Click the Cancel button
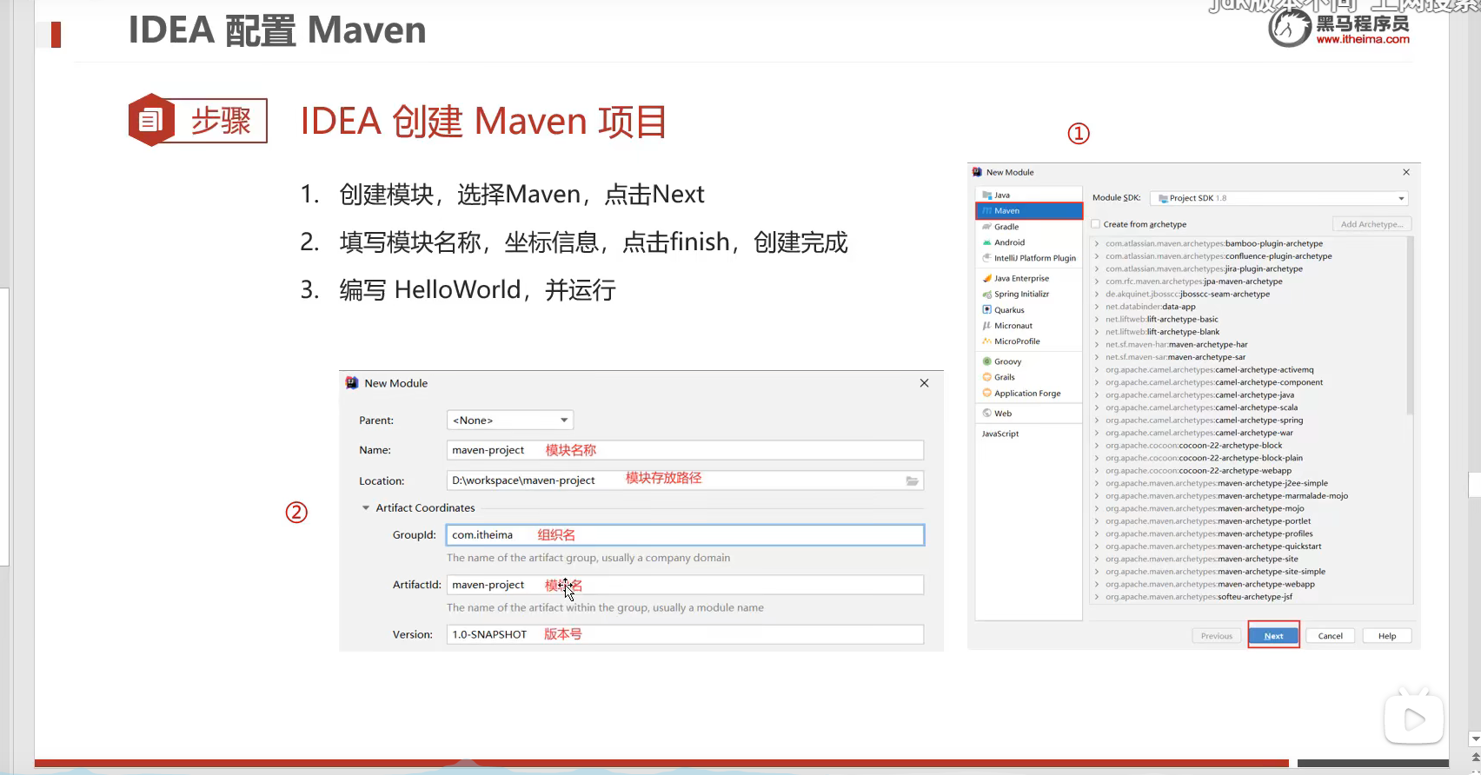The width and height of the screenshot is (1481, 775). pyautogui.click(x=1330, y=636)
